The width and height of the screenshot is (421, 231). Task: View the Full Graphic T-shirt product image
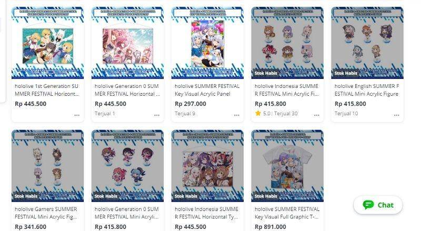(287, 166)
